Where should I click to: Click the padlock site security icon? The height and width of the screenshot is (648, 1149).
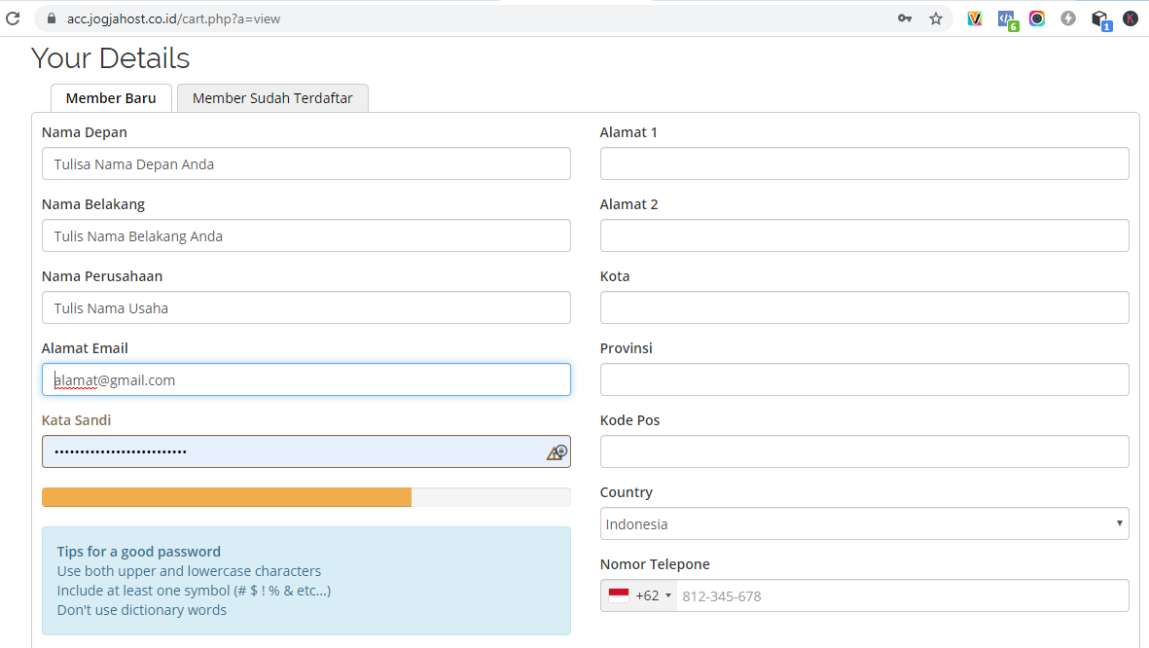tap(53, 18)
